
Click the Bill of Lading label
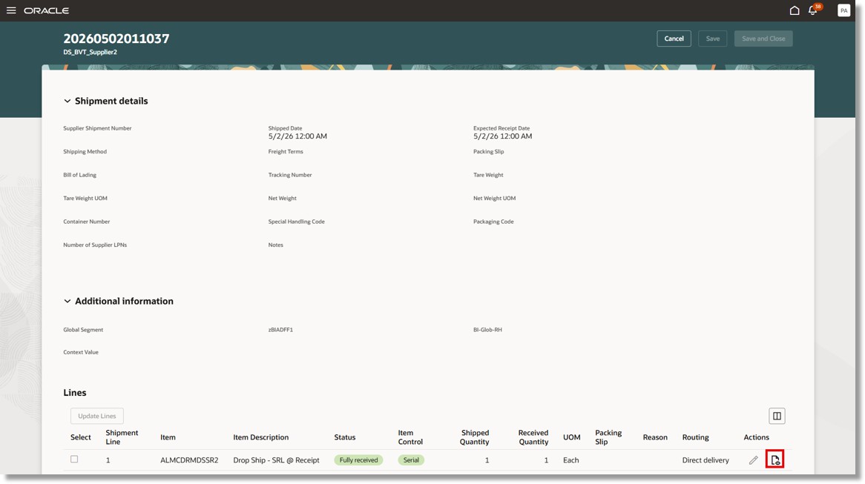(80, 175)
